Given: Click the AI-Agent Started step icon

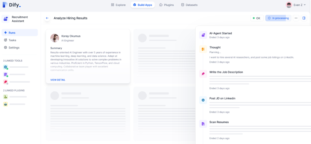Looking at the screenshot, I should click(x=203, y=35).
